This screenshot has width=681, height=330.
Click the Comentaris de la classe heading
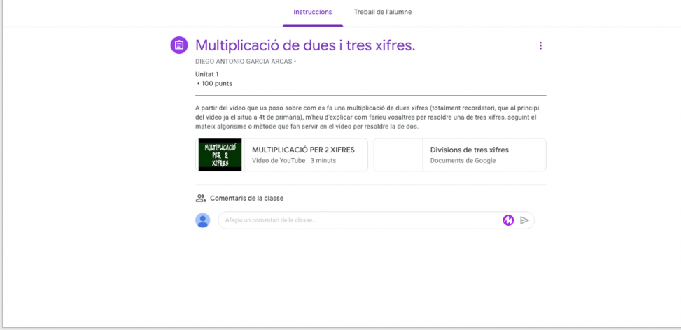click(x=246, y=199)
